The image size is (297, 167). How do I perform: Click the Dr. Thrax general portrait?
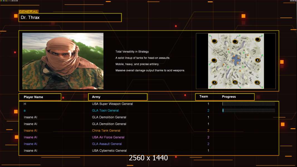tap(63, 61)
